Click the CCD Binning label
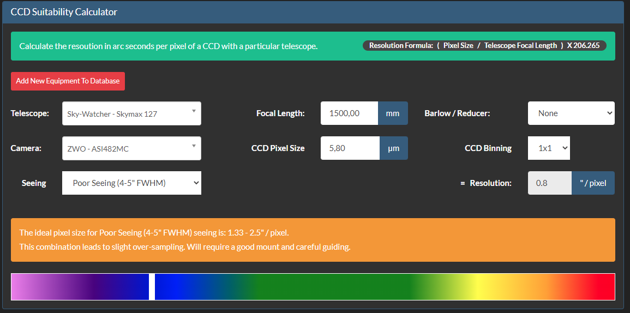The height and width of the screenshot is (313, 630). pos(488,148)
